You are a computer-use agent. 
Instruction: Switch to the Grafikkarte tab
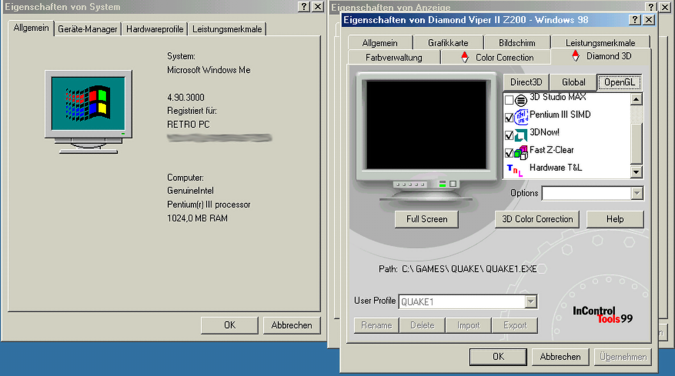(x=448, y=42)
